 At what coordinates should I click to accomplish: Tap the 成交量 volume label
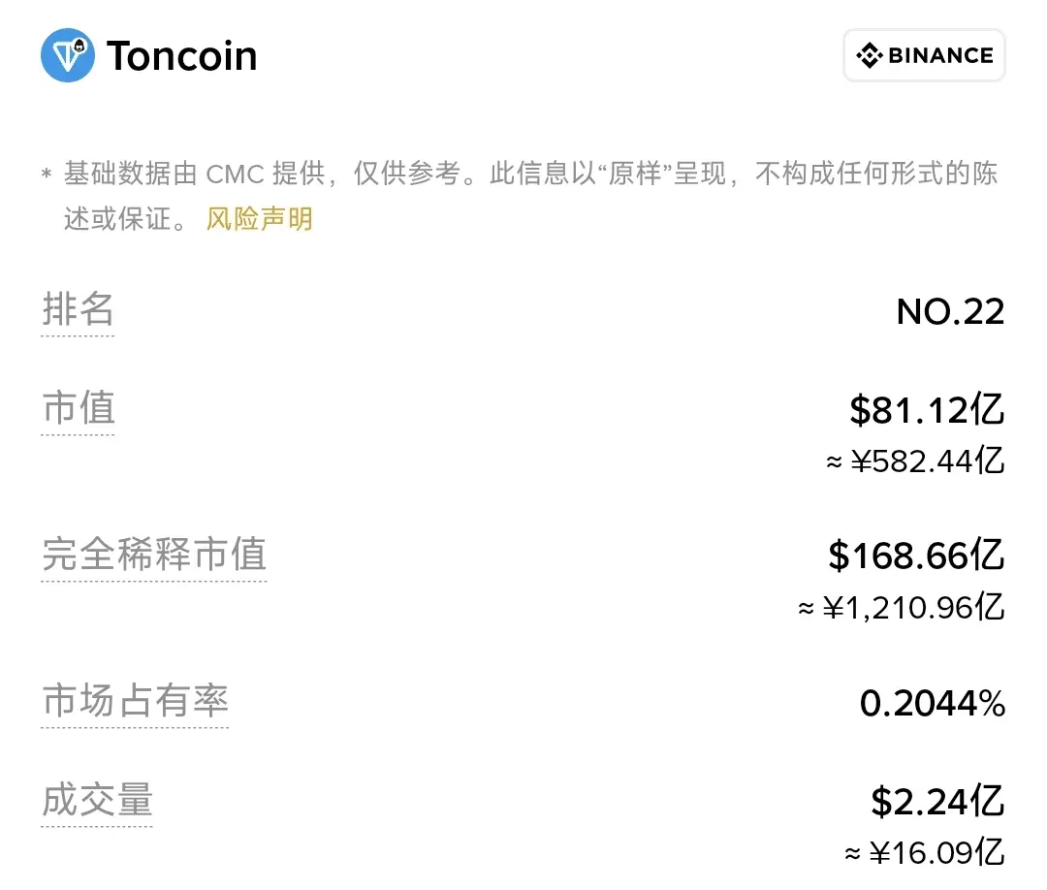97,799
